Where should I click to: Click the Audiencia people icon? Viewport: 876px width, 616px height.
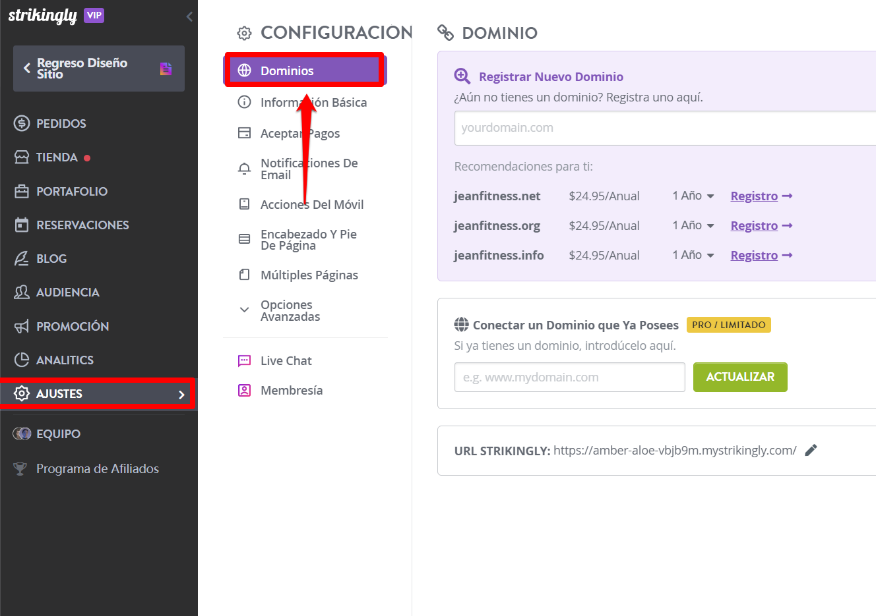(x=22, y=292)
